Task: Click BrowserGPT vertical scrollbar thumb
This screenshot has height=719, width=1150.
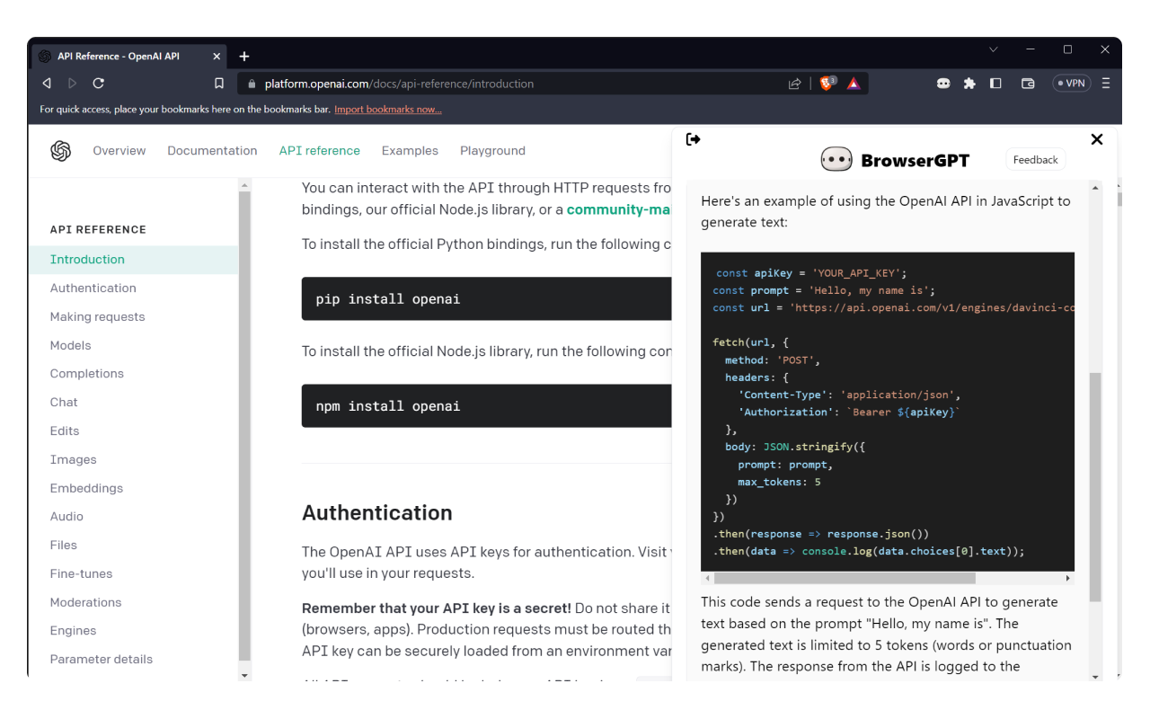Action: click(1095, 487)
